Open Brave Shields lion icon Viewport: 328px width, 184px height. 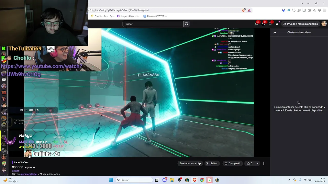(243, 10)
